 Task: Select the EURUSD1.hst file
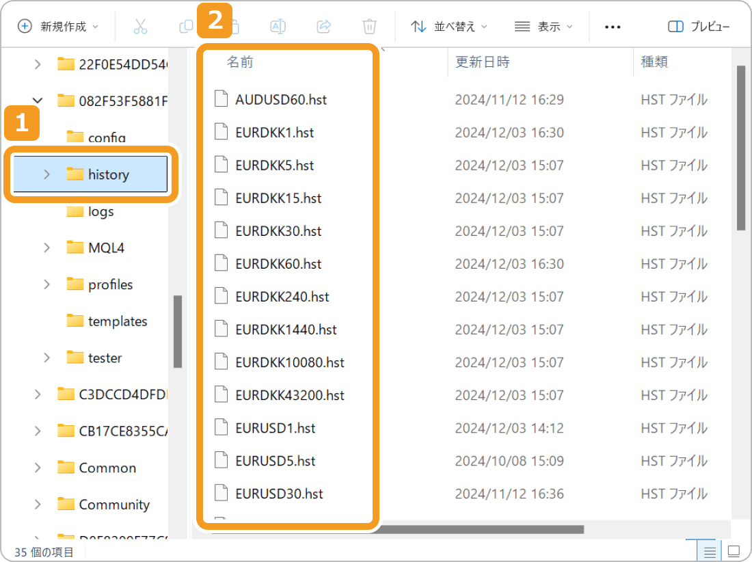275,428
